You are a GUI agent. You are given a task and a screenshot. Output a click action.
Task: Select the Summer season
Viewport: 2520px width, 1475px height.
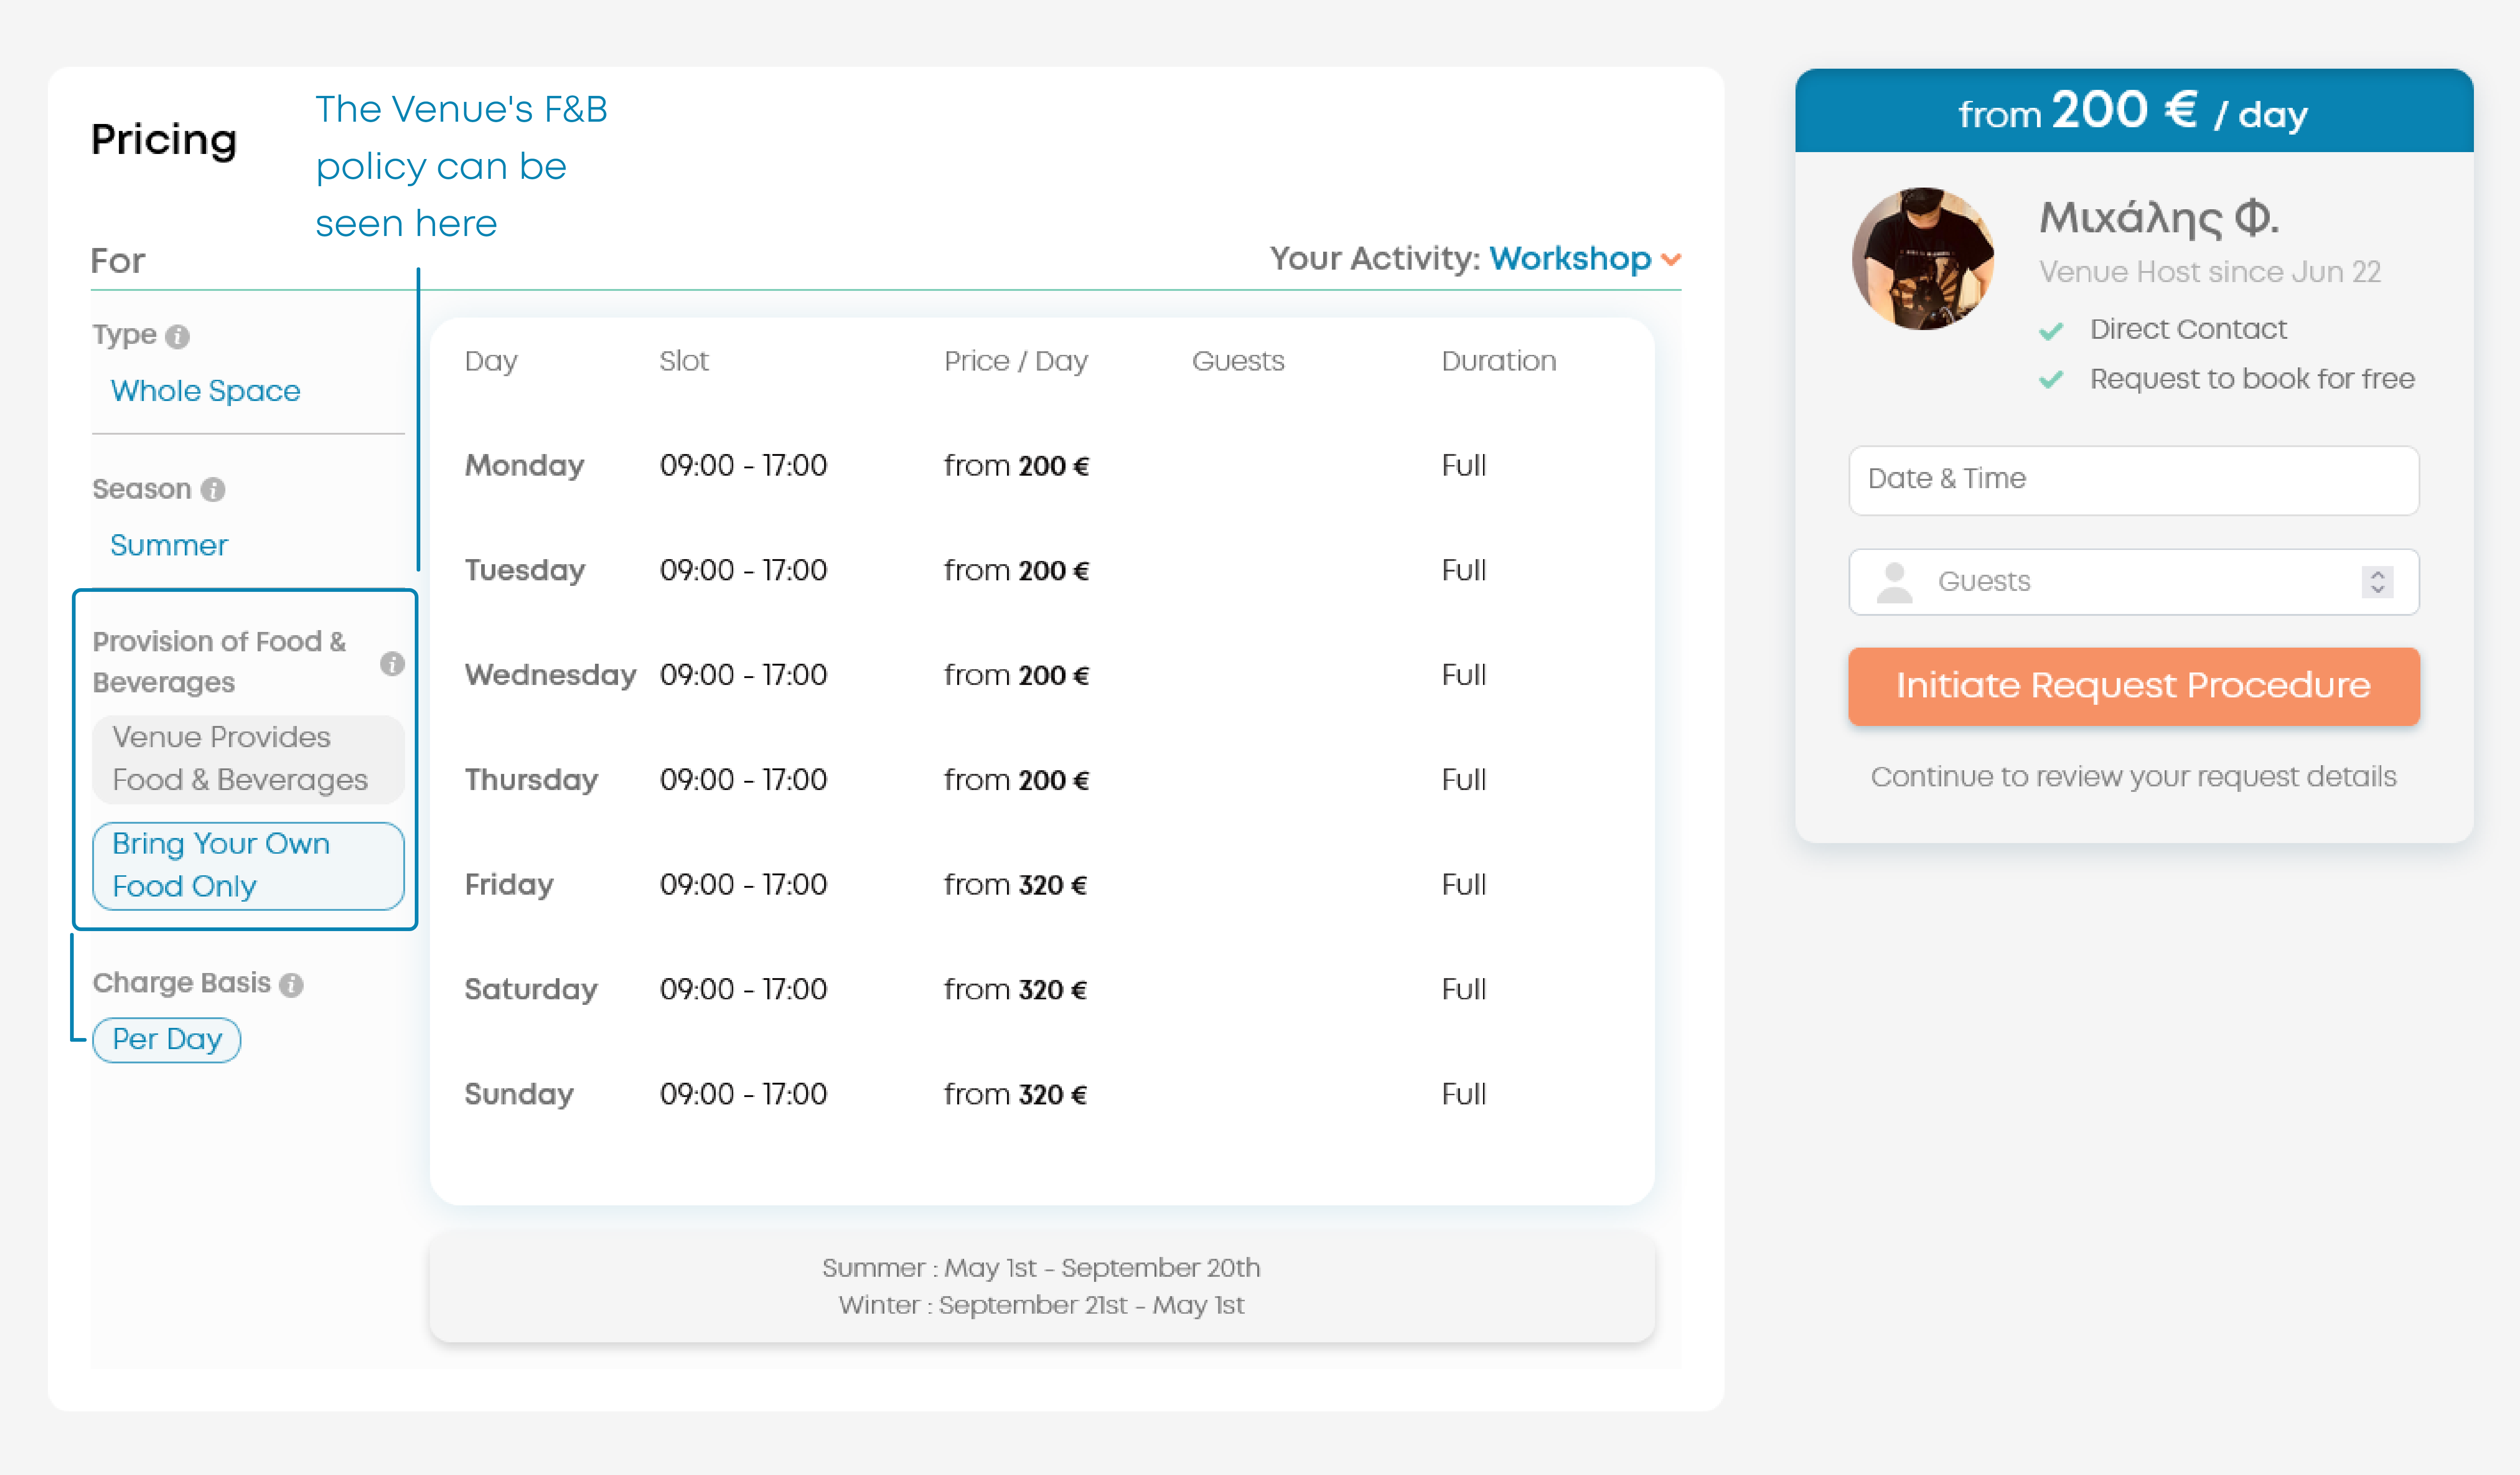point(169,546)
